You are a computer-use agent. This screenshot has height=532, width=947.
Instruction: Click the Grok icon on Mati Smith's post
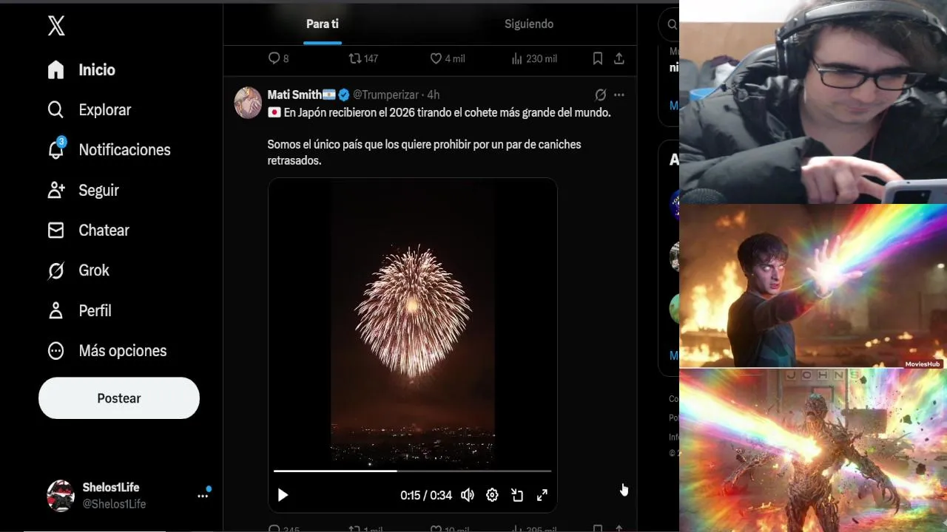[601, 95]
